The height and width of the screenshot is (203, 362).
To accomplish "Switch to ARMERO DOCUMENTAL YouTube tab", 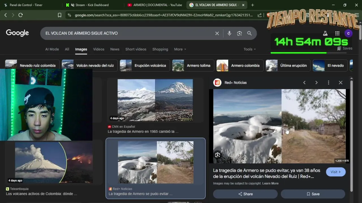I will point(155,5).
